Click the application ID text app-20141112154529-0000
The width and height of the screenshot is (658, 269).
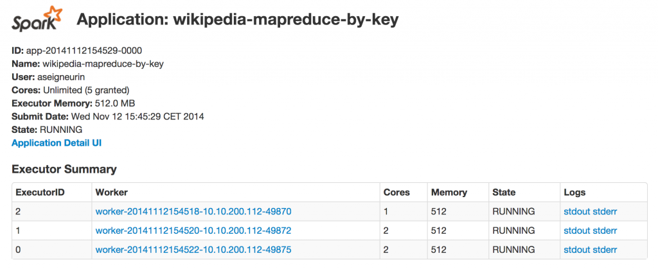coord(84,50)
